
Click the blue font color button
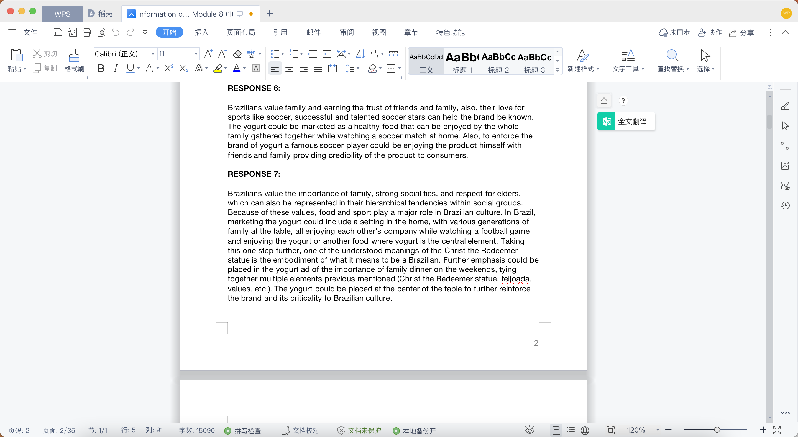point(237,68)
